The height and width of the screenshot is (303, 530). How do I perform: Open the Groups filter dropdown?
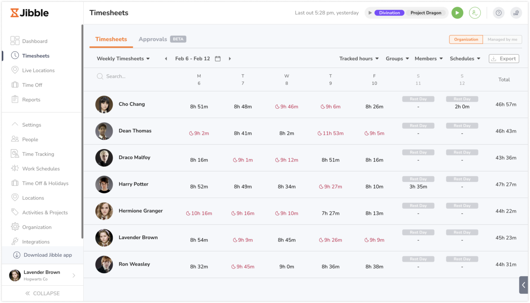click(397, 59)
